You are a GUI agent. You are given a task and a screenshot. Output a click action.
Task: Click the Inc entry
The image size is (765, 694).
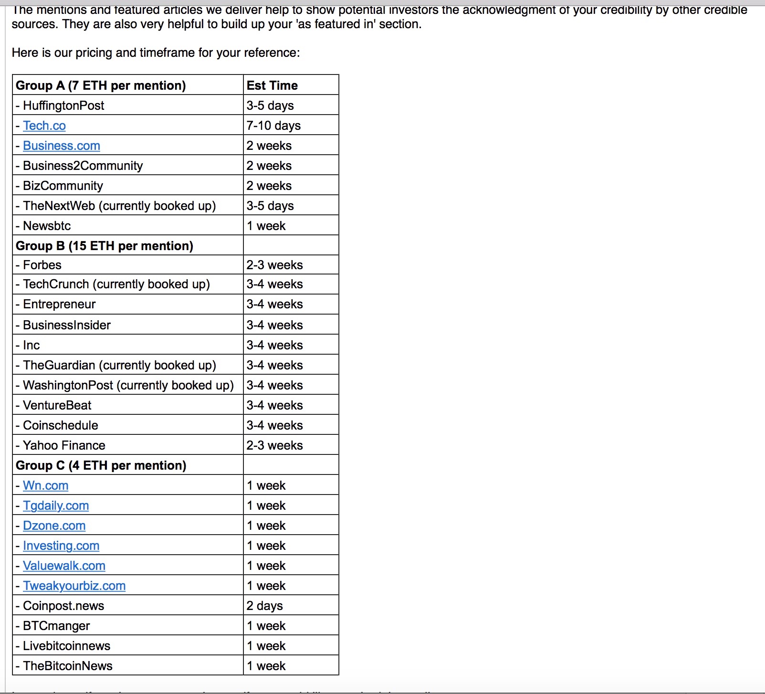pyautogui.click(x=31, y=345)
